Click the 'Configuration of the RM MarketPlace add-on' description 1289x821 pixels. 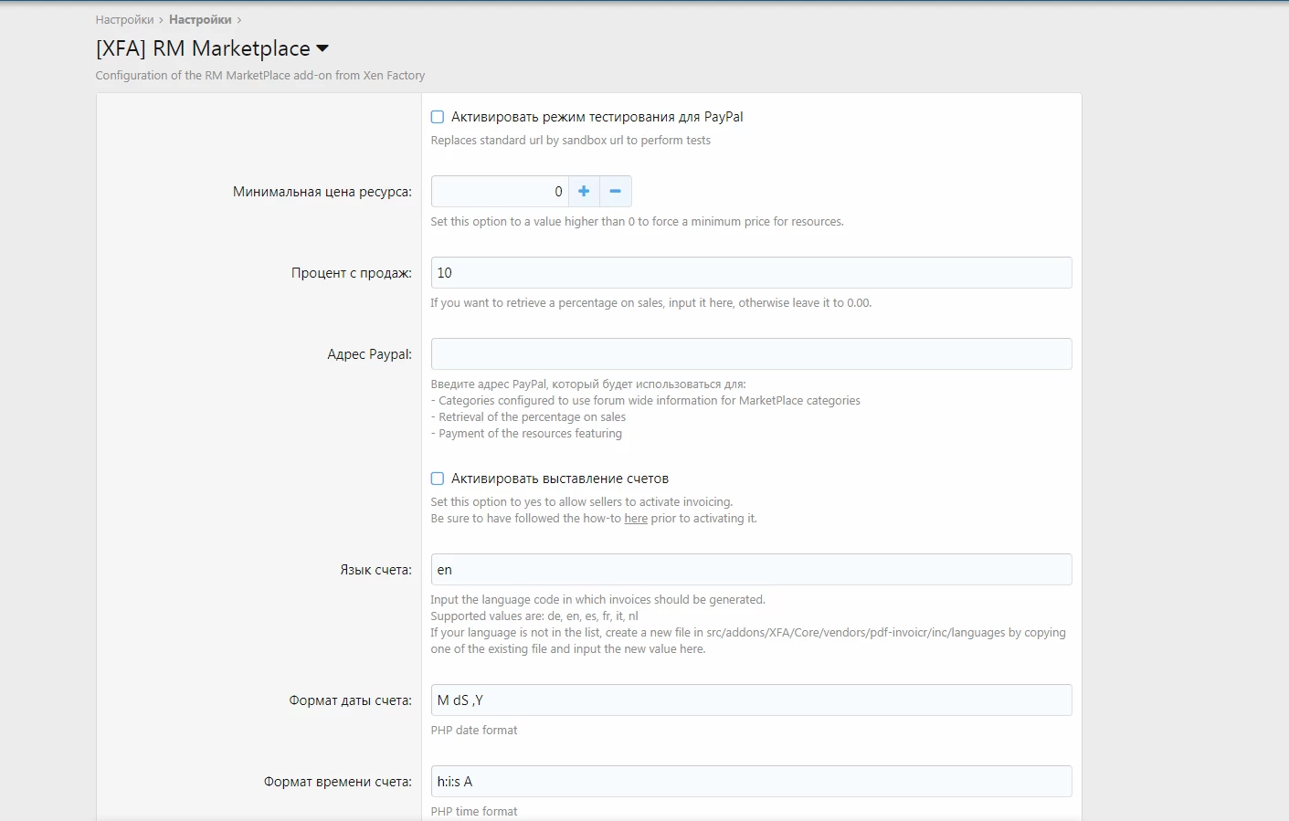tap(260, 76)
